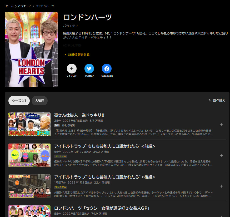230x217 pixels.
Task: Share the show on Twitter
Action: pos(89,69)
